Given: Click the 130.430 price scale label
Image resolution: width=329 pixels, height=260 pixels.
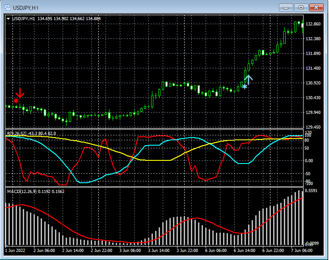Looking at the screenshot, I should (x=313, y=98).
